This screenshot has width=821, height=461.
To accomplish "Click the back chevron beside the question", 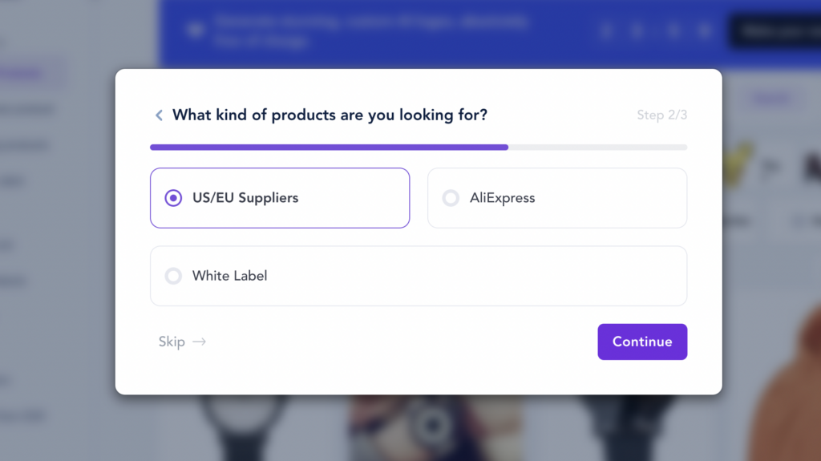I will (x=159, y=115).
